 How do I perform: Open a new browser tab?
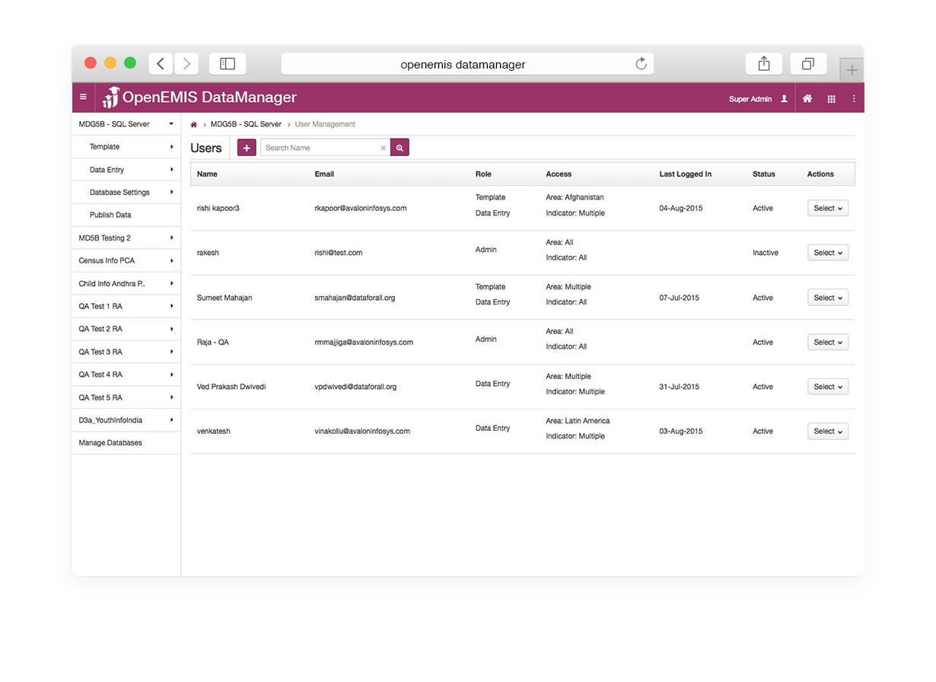click(852, 70)
